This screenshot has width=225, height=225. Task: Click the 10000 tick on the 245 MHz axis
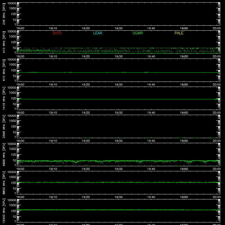pos(12,3)
